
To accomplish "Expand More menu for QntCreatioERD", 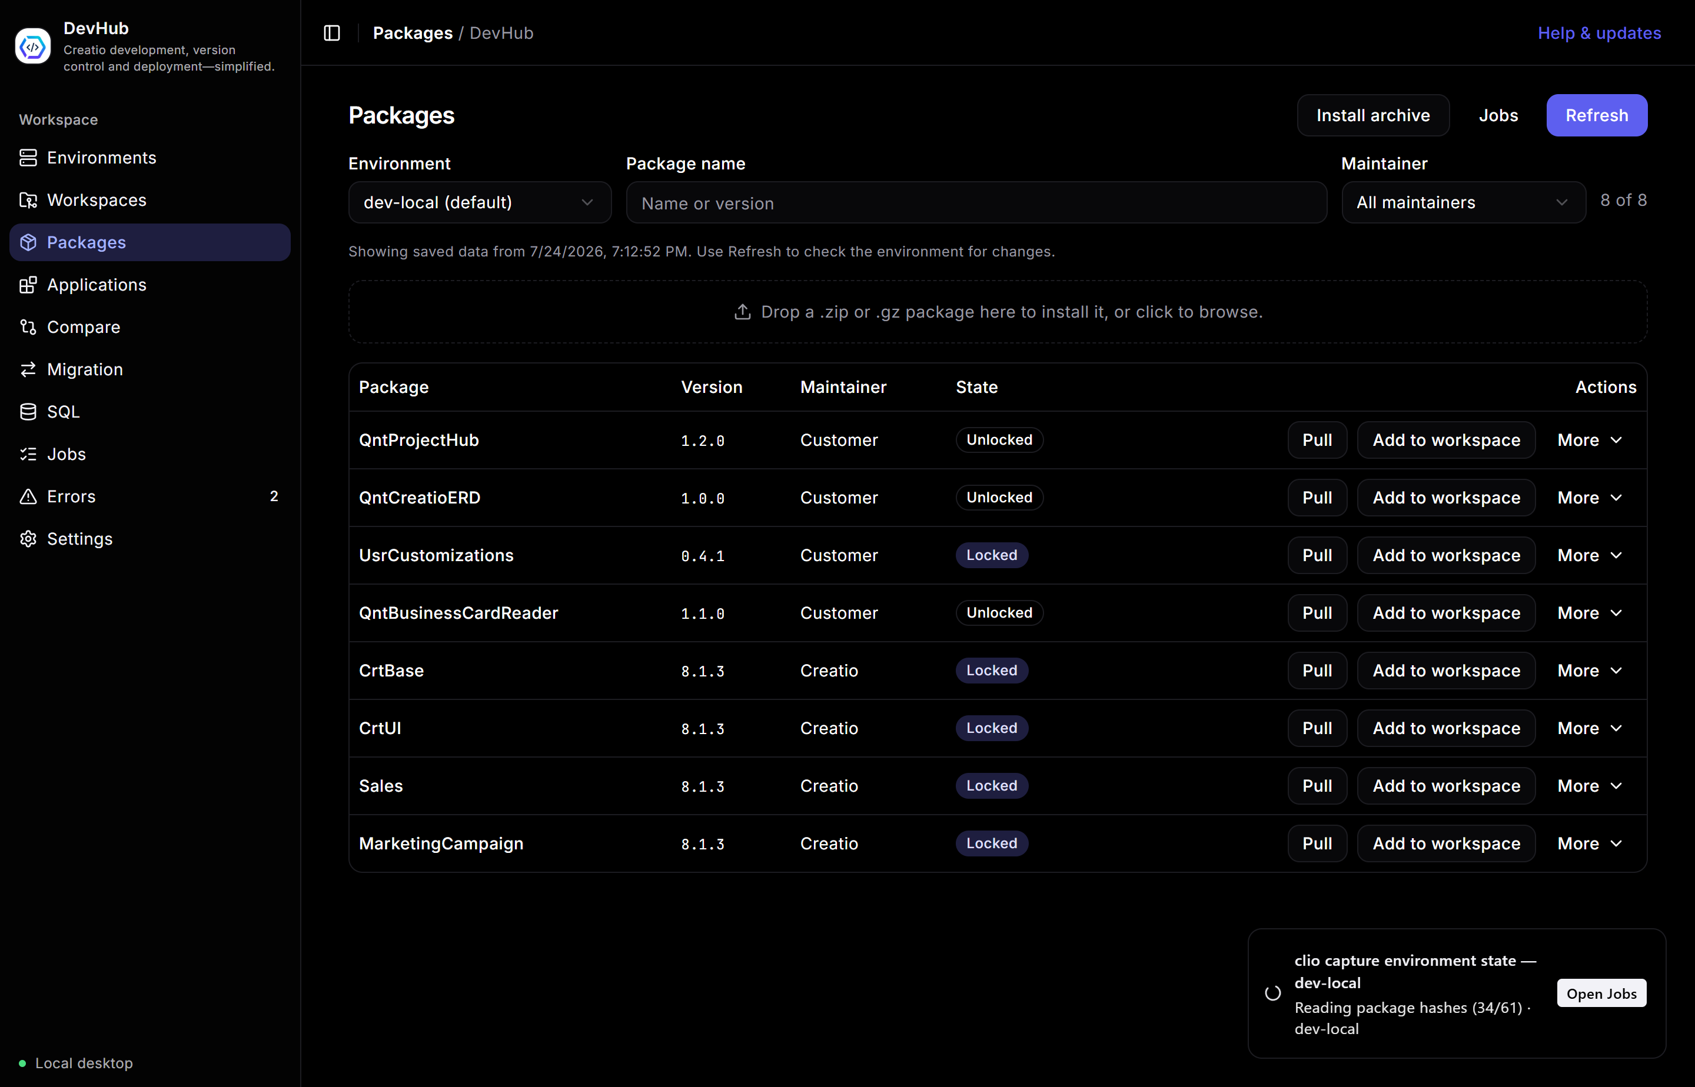I will click(x=1590, y=498).
